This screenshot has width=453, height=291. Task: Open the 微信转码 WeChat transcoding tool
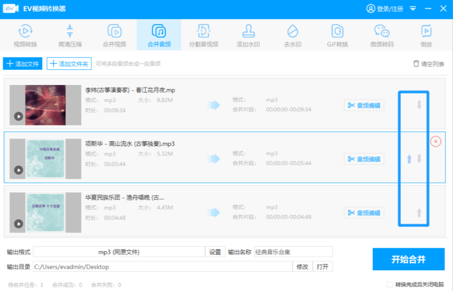[x=382, y=34]
